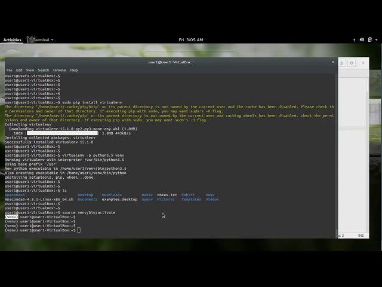The image size is (382, 287).
Task: Open the Terminal menu in menu bar
Action: (60, 70)
